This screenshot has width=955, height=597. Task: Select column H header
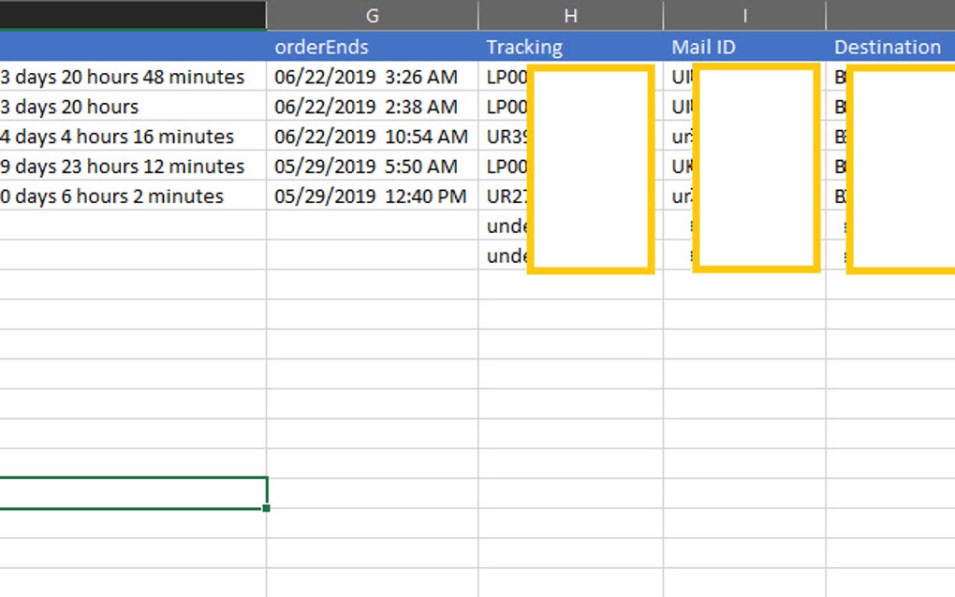[570, 15]
